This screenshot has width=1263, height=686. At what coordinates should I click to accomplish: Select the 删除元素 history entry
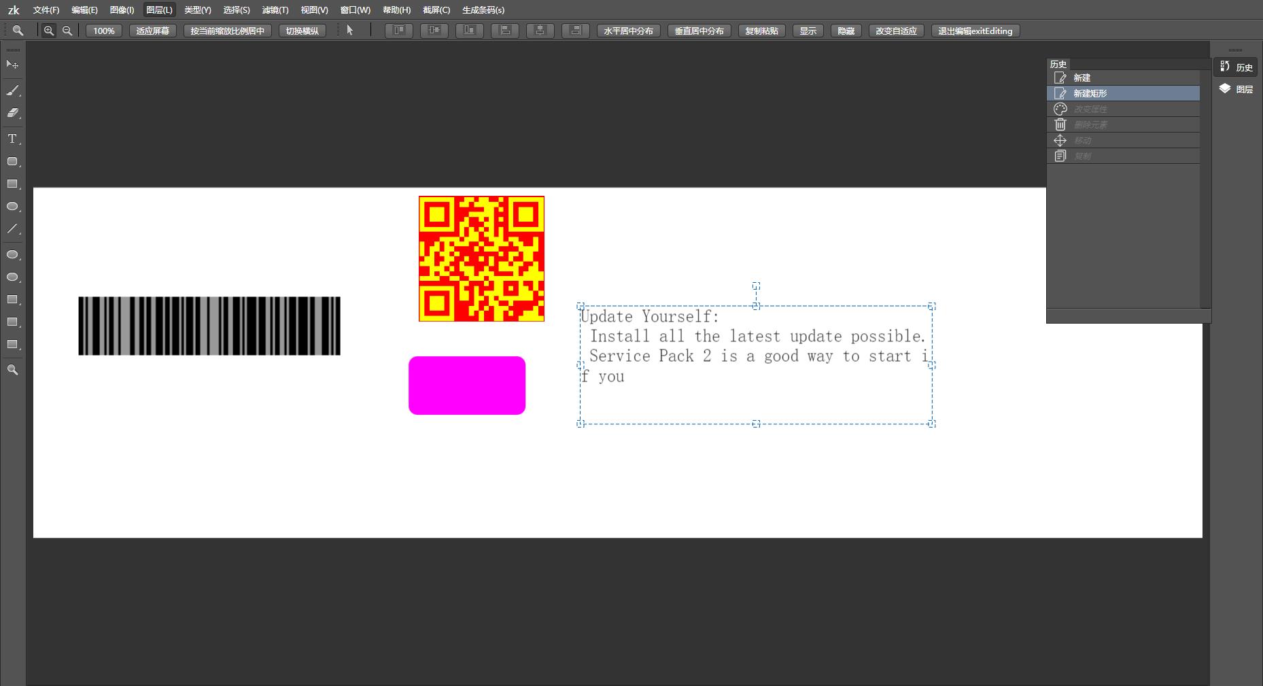point(1123,124)
